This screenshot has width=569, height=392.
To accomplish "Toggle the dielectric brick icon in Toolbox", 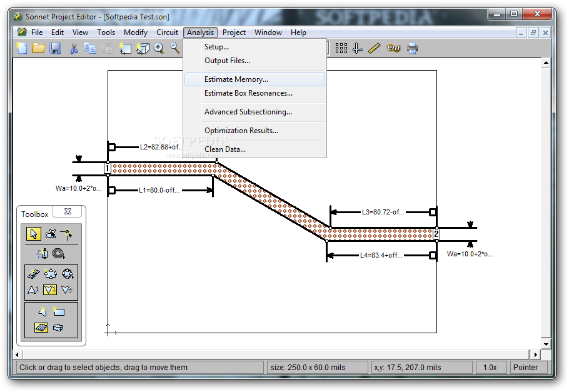I will coord(58,328).
